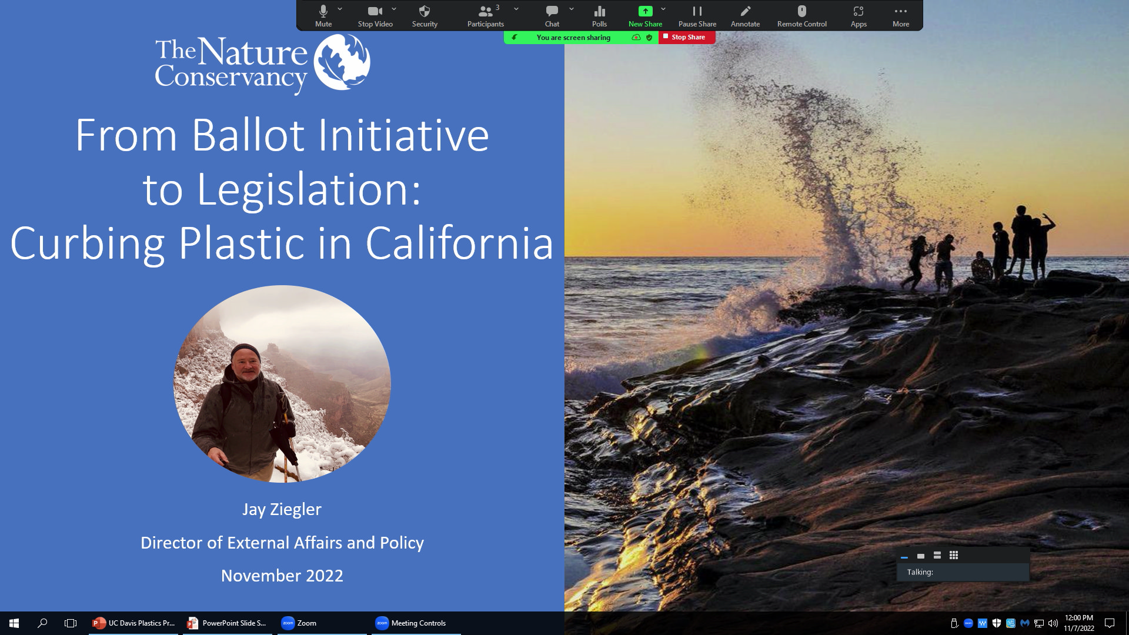Open the More options menu

900,15
